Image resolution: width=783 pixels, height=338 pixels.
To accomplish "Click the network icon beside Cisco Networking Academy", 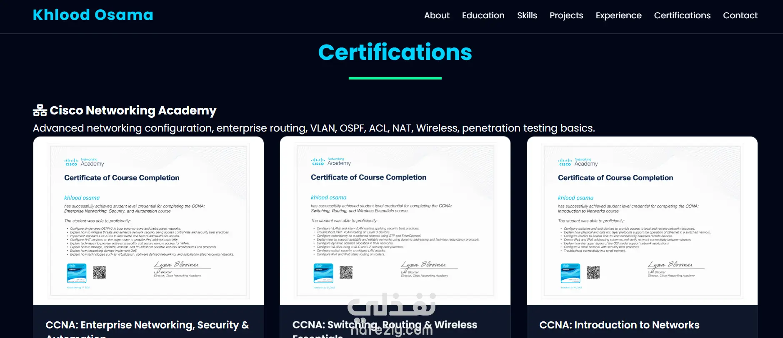I will pyautogui.click(x=40, y=110).
